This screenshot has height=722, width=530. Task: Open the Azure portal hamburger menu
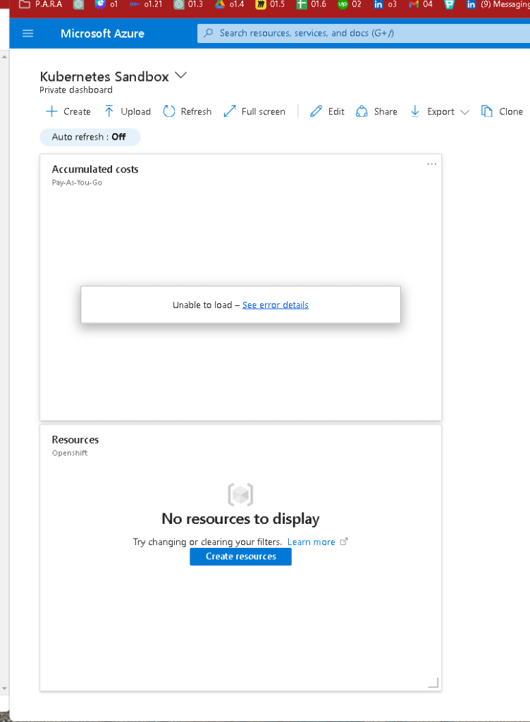pyautogui.click(x=27, y=33)
